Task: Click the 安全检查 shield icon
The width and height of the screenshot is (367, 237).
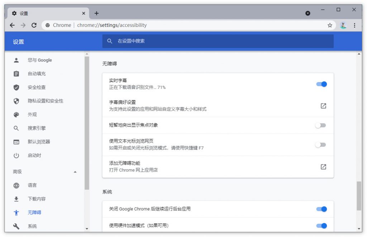Action: coord(16,87)
